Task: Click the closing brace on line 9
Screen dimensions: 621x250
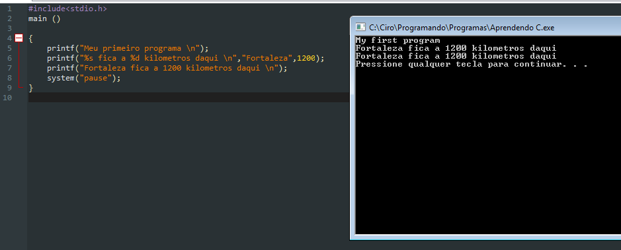Action: (31, 88)
